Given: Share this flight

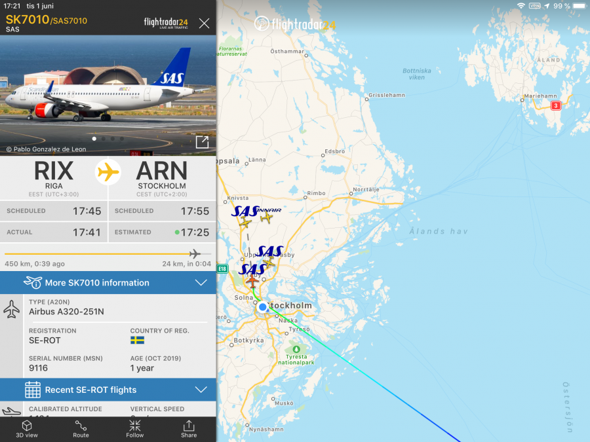Looking at the screenshot, I should (x=189, y=429).
